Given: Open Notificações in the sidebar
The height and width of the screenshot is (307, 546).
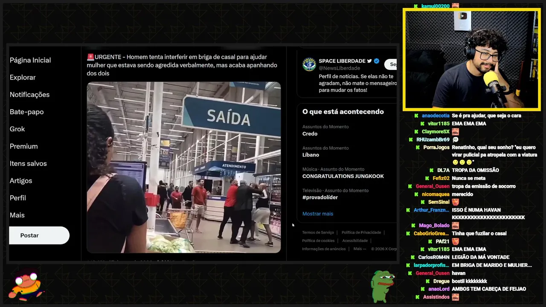Looking at the screenshot, I should click(x=29, y=95).
